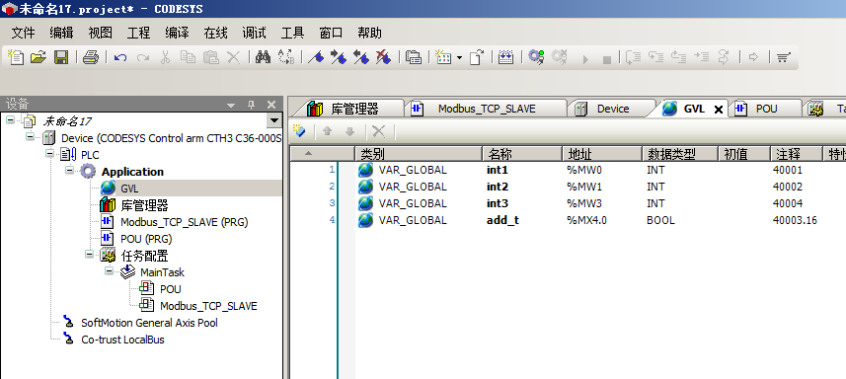The width and height of the screenshot is (846, 379).
Task: Open the 在线 menu
Action: [x=216, y=33]
